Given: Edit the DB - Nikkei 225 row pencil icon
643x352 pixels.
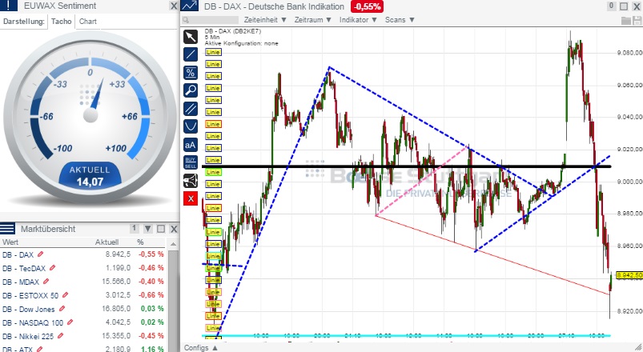Looking at the screenshot, I should (61, 336).
